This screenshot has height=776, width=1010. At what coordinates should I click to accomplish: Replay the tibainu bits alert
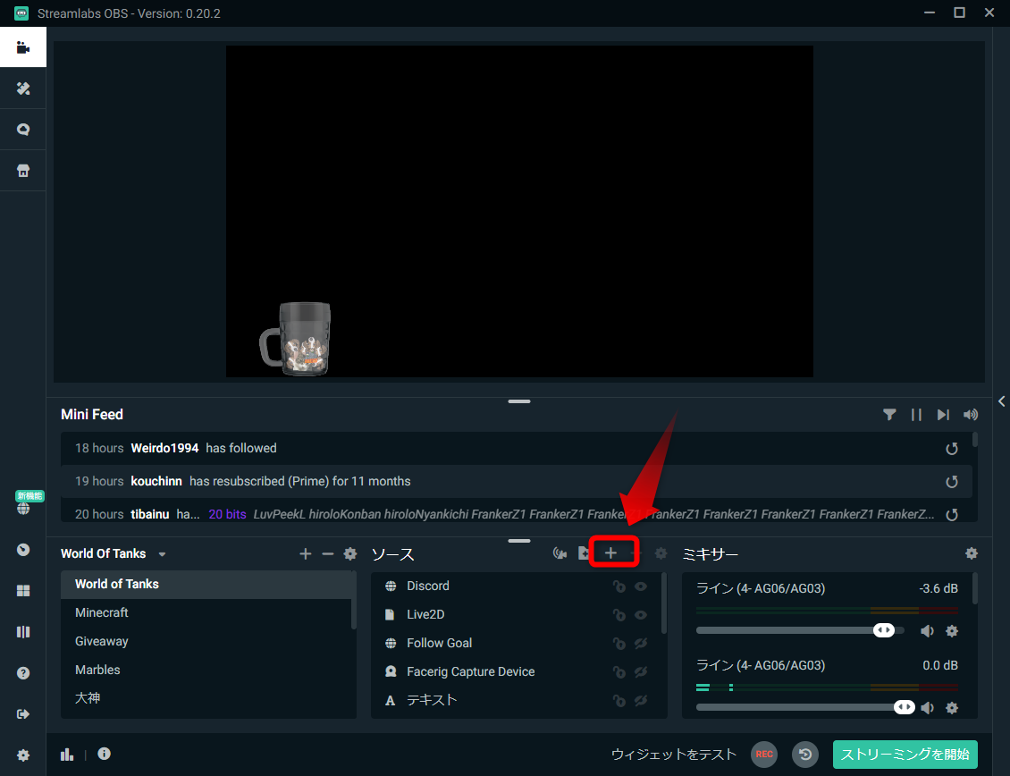coord(952,514)
